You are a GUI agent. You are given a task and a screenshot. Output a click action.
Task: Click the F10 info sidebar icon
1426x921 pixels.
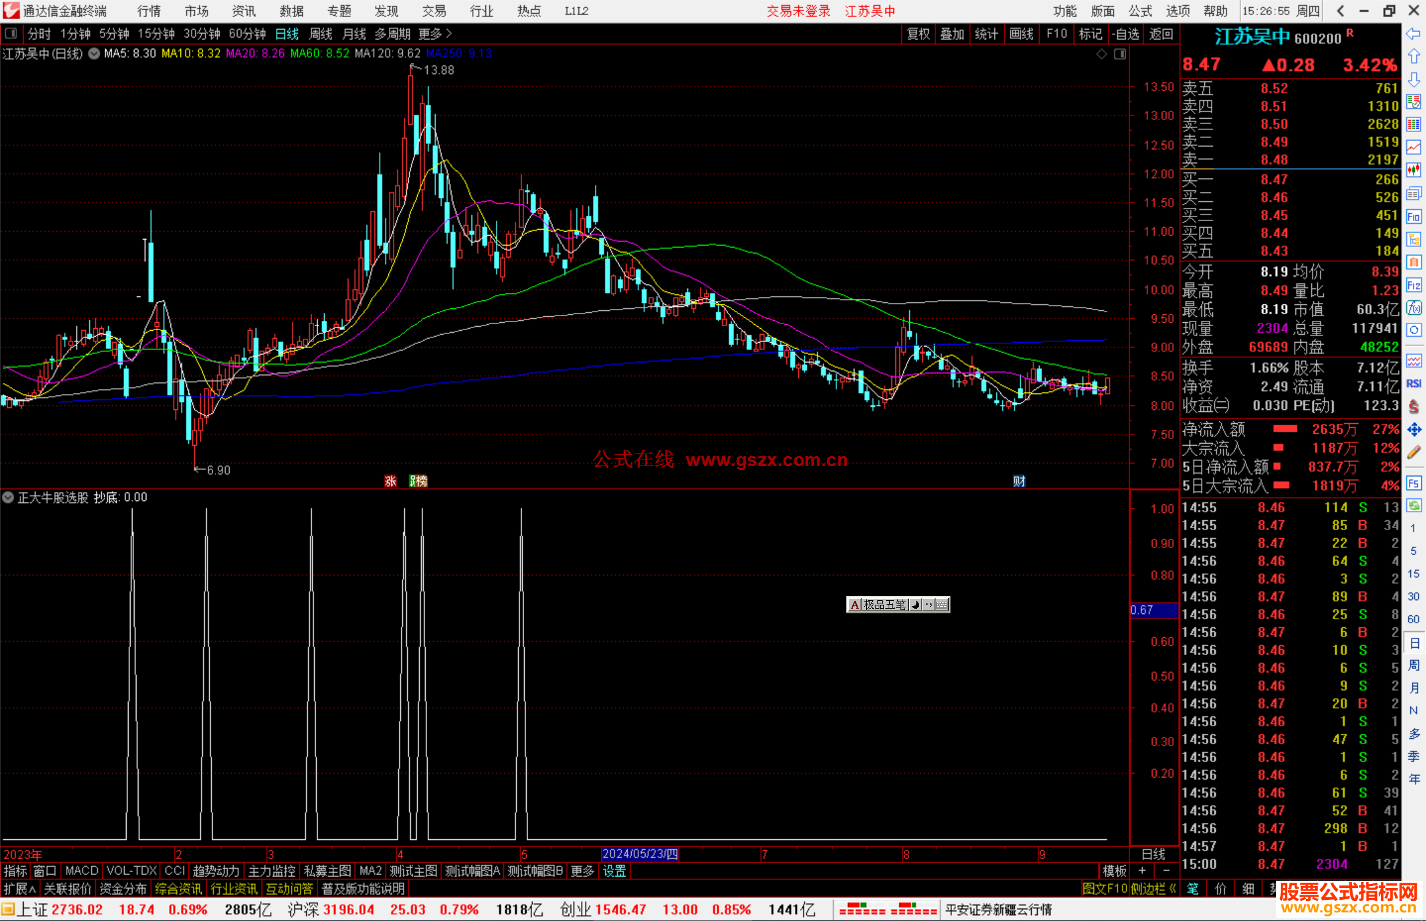[x=1413, y=217]
